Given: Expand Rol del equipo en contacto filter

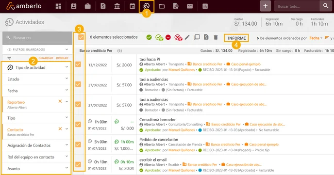Looking at the screenshot, I should tap(36, 157).
